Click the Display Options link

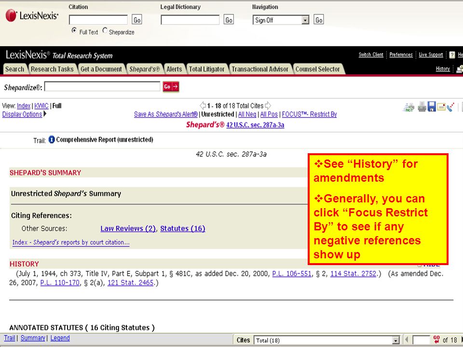(22, 114)
